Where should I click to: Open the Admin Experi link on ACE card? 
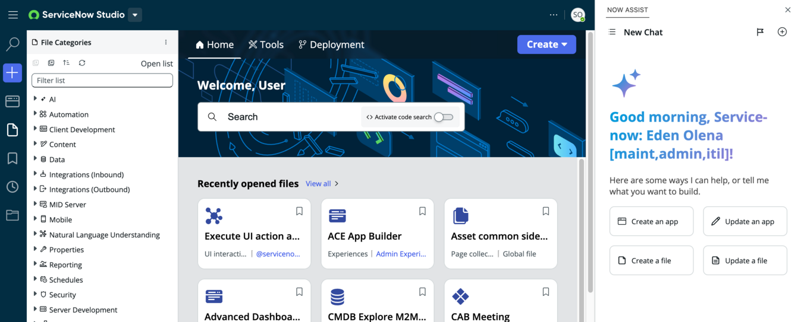pos(401,254)
